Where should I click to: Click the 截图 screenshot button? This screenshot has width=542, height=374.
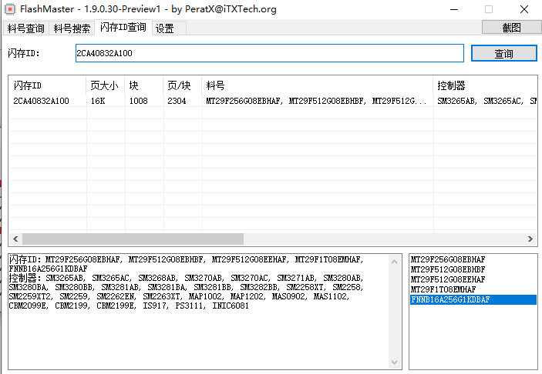click(x=511, y=27)
